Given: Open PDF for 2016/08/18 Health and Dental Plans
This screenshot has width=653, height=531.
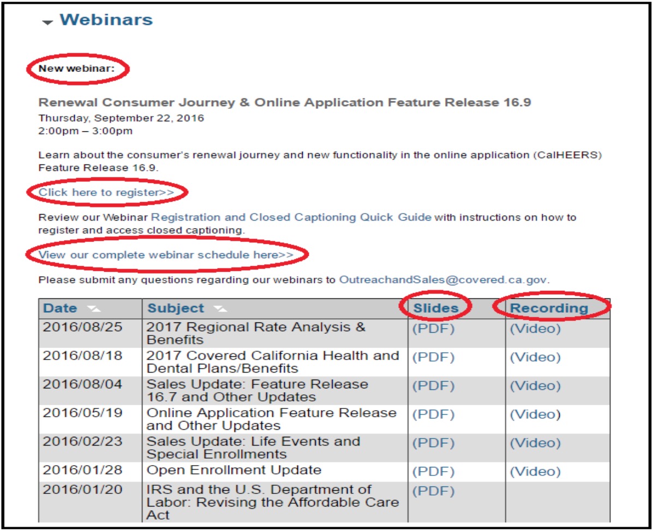Looking at the screenshot, I should pos(433,357).
